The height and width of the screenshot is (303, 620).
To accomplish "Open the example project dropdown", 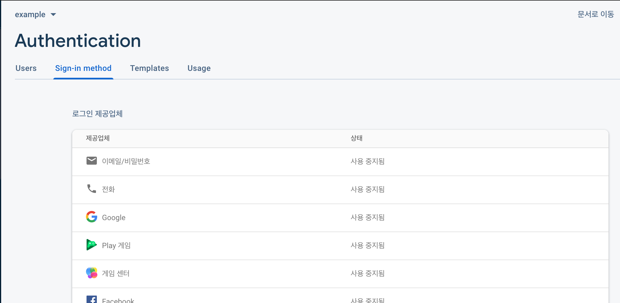I will 36,14.
